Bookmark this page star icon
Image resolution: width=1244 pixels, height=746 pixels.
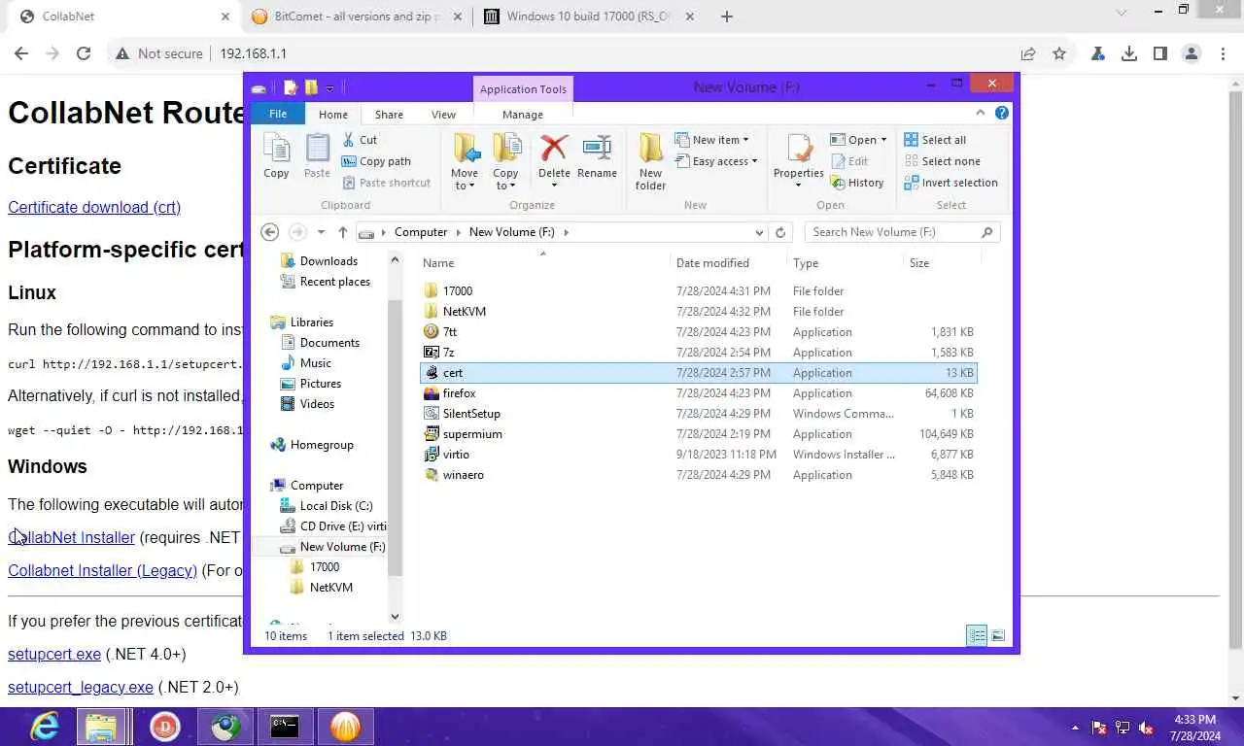coord(1059,53)
